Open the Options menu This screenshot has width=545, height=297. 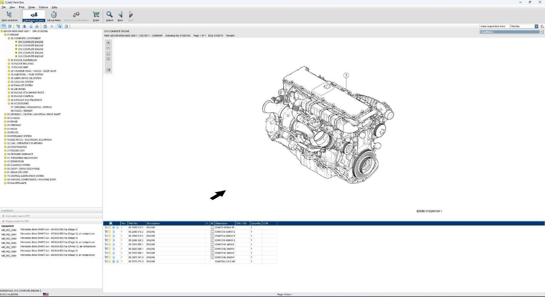pos(43,7)
